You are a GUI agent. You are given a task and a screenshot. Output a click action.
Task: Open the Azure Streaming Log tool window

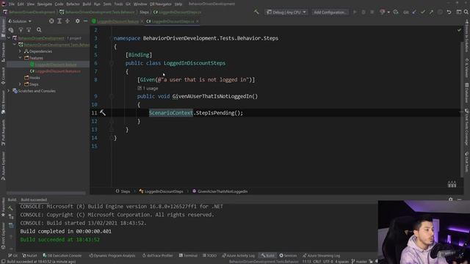pyautogui.click(x=321, y=256)
